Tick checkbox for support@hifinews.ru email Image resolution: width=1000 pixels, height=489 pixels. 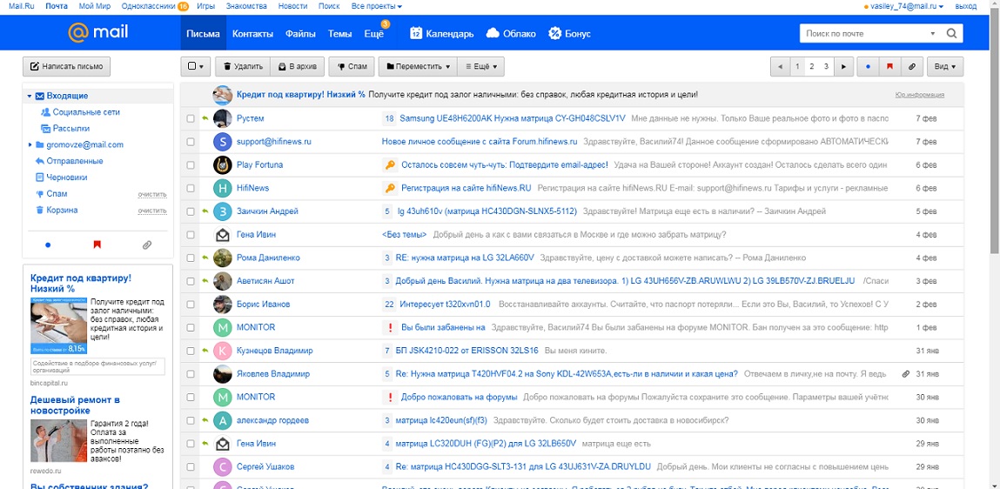coord(191,142)
